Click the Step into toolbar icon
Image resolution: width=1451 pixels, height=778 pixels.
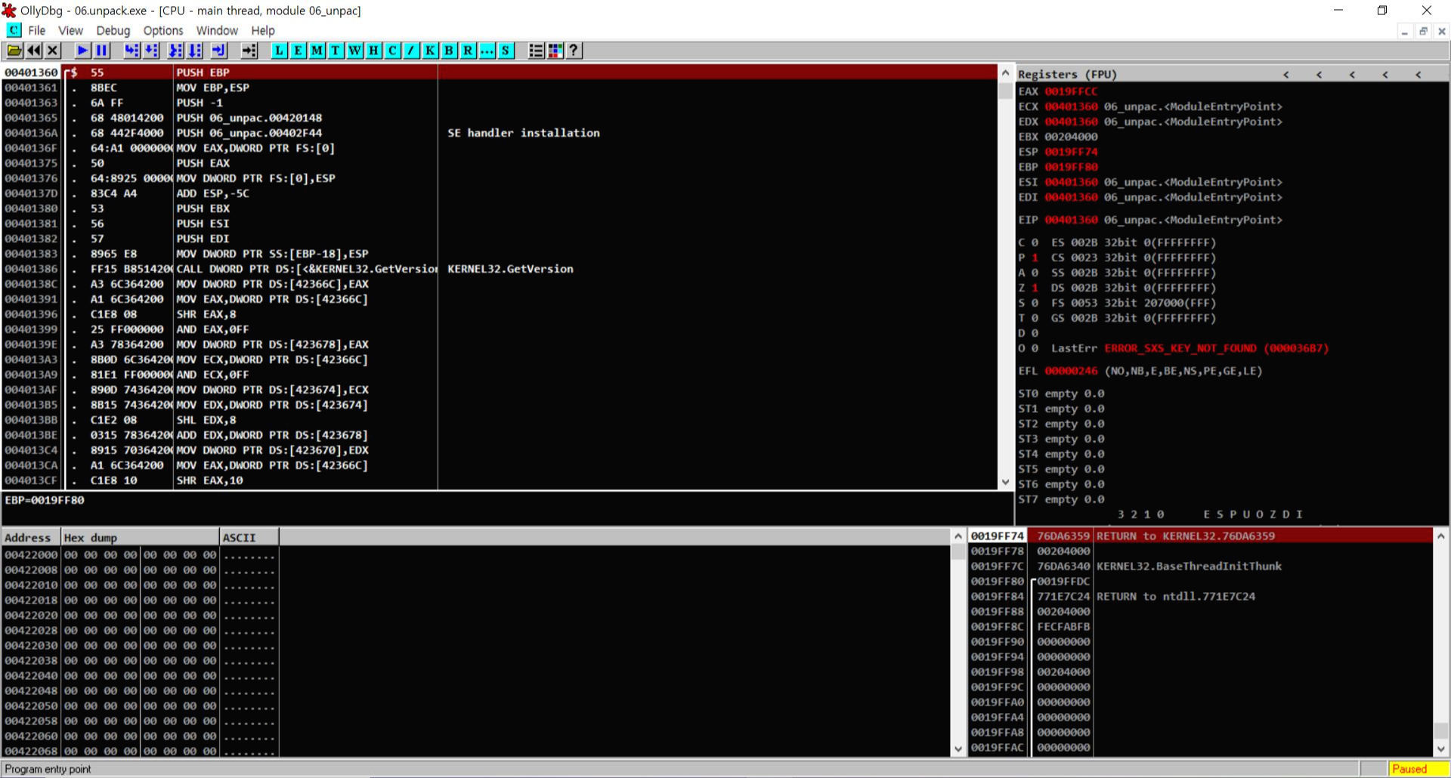pyautogui.click(x=131, y=51)
